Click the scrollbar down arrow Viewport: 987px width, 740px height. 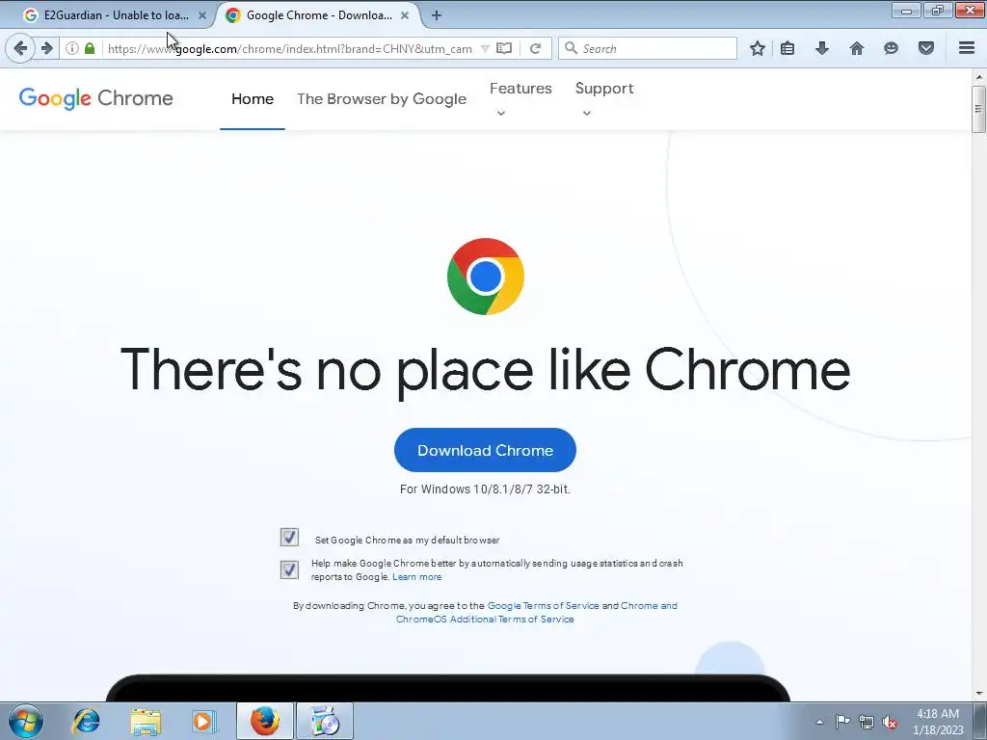pos(978,694)
